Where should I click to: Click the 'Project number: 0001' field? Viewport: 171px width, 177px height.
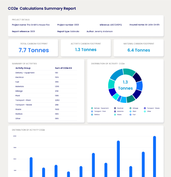pyautogui.click(x=68, y=25)
